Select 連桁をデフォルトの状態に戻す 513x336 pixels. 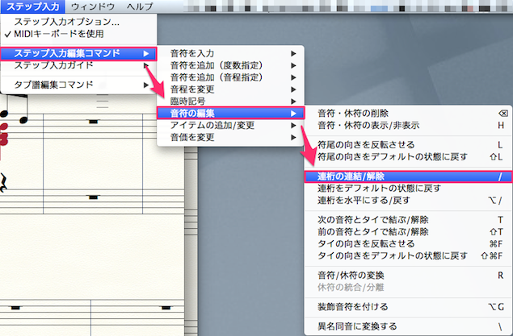pyautogui.click(x=408, y=189)
